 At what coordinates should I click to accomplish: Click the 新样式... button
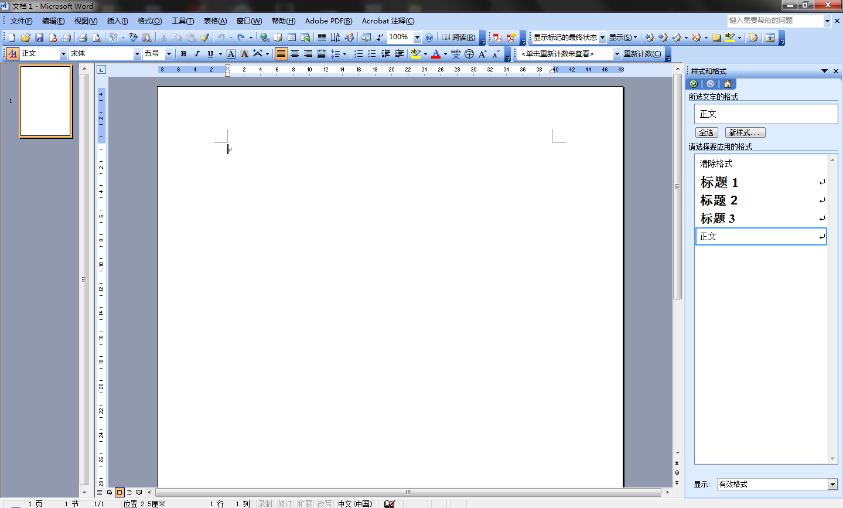[745, 132]
